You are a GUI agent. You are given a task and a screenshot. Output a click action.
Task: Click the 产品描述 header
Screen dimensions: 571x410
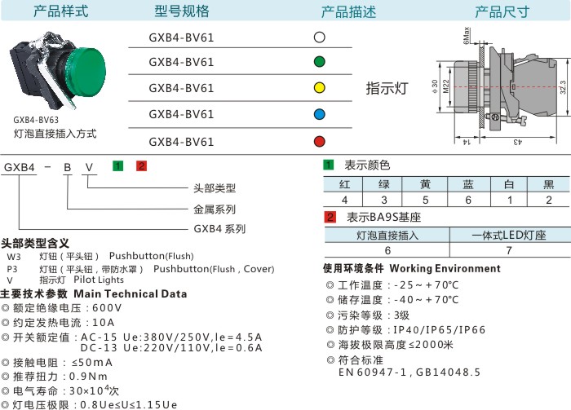[x=348, y=11]
